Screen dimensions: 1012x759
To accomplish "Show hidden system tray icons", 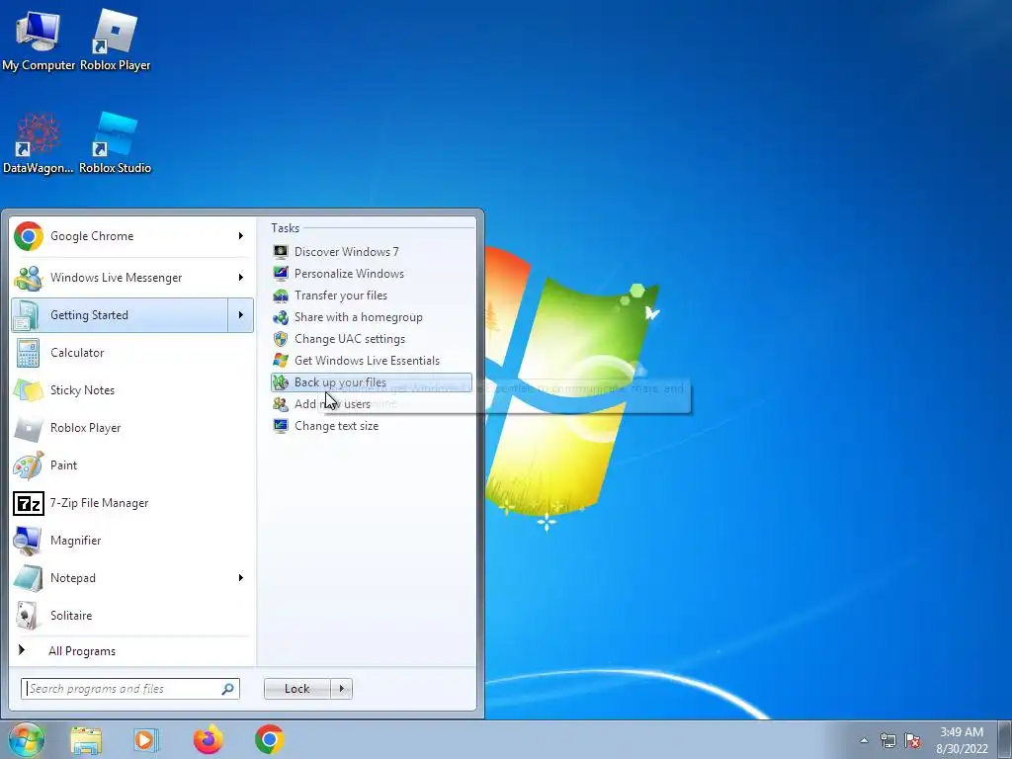I will [x=864, y=740].
